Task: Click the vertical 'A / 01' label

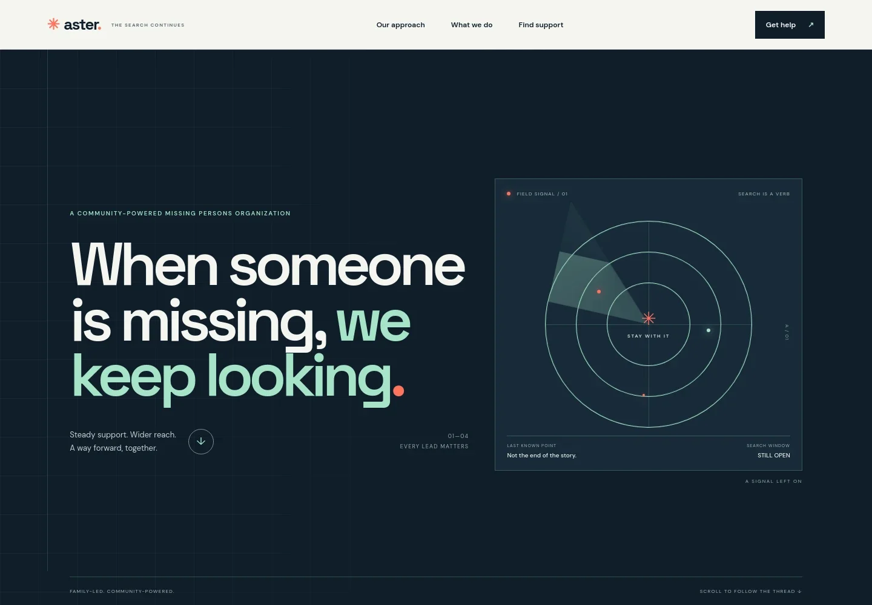Action: 787,332
